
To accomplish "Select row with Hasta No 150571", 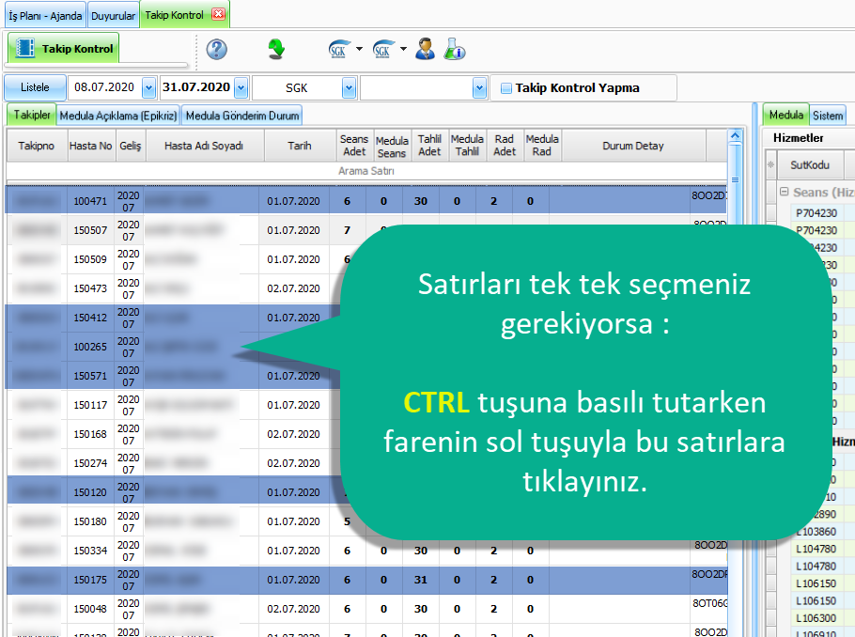I will click(x=366, y=376).
